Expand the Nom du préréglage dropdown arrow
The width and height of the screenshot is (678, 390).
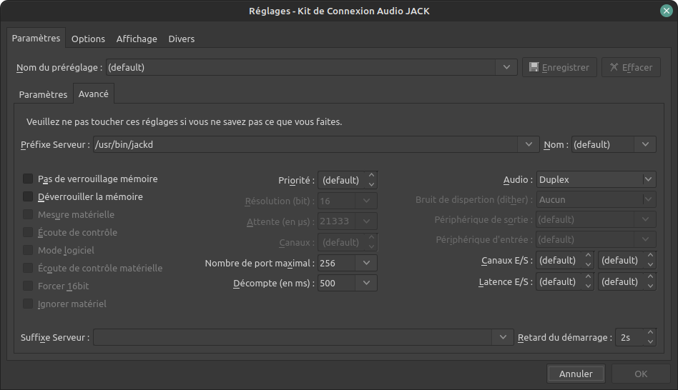click(507, 67)
